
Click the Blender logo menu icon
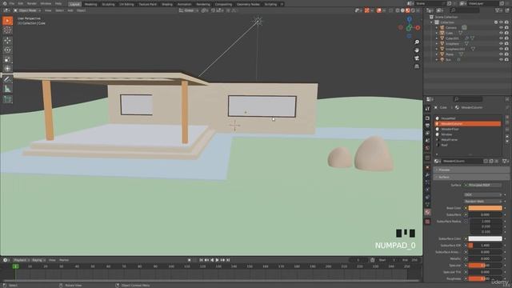pos(4,3)
